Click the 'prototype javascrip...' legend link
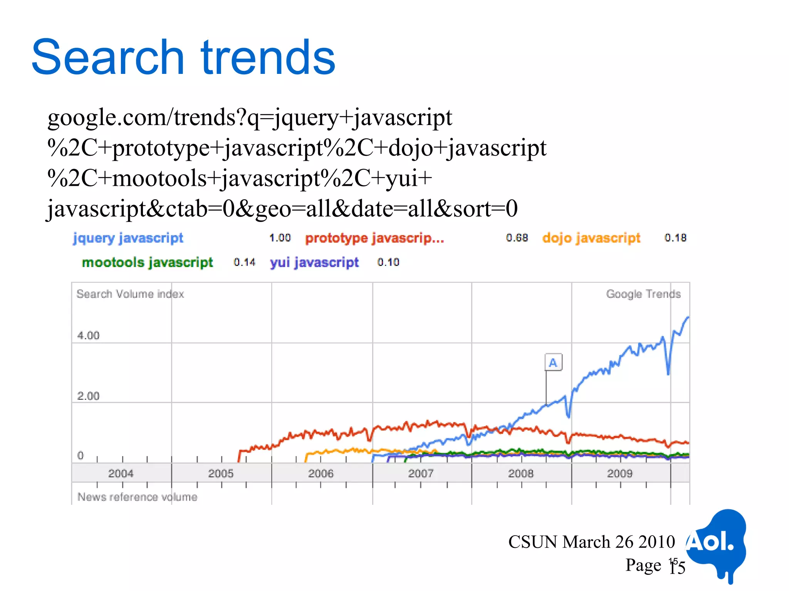The image size is (789, 591). (x=375, y=238)
